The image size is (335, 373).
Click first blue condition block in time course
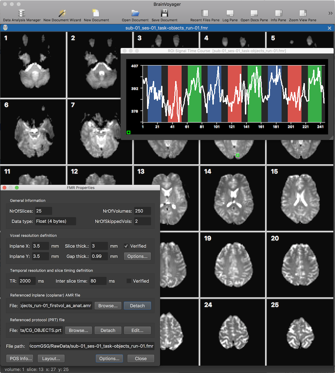coord(155,94)
